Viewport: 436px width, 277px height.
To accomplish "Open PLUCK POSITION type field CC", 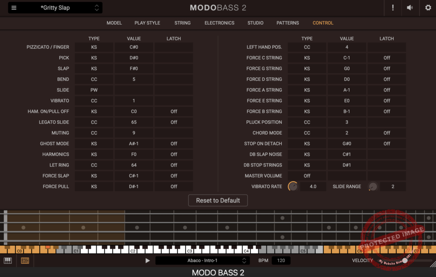I will tap(307, 122).
